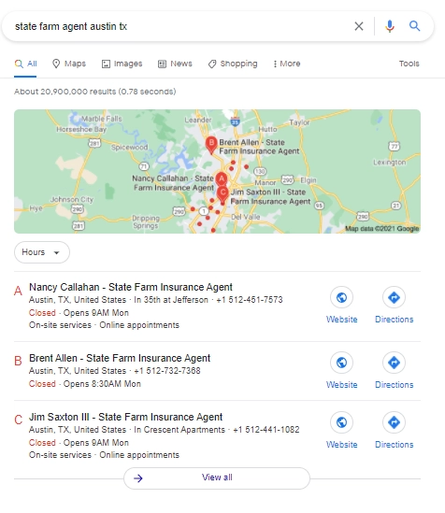The height and width of the screenshot is (513, 445).
Task: Switch to the Images tab
Action: 122,64
